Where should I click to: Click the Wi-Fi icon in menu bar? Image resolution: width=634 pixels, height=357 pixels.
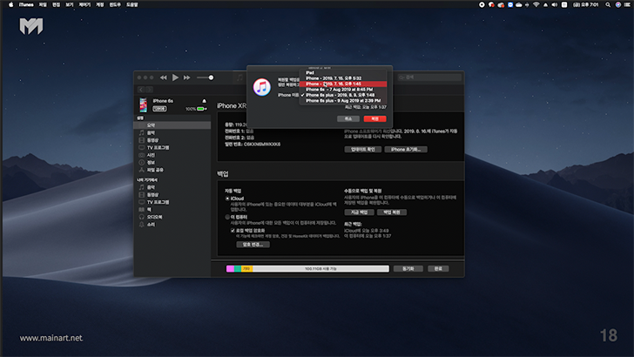536,5
